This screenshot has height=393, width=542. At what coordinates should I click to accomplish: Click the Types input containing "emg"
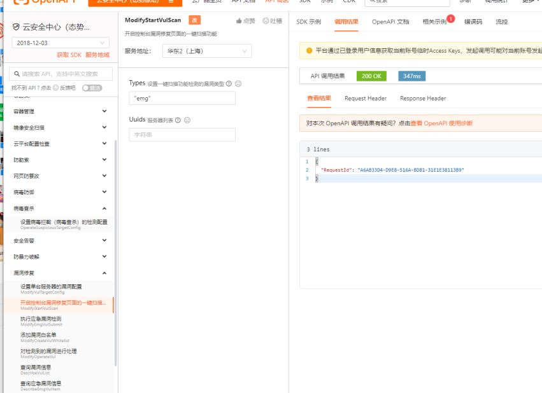[x=182, y=99]
